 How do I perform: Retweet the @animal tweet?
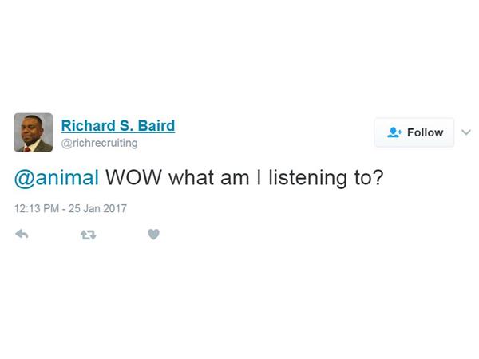pos(88,235)
